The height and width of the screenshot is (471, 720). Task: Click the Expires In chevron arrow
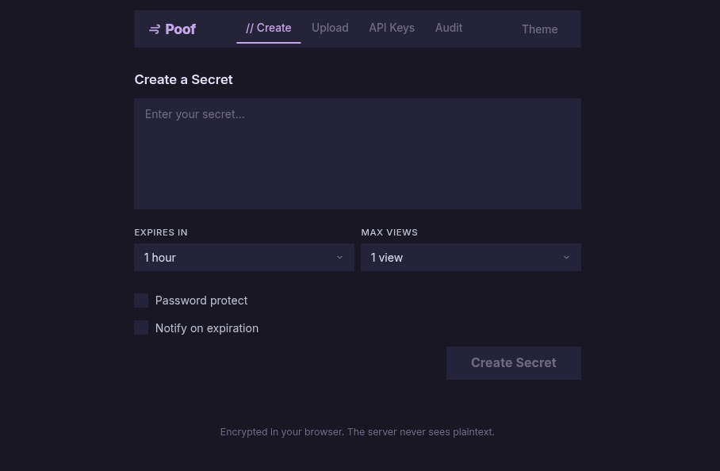[340, 258]
